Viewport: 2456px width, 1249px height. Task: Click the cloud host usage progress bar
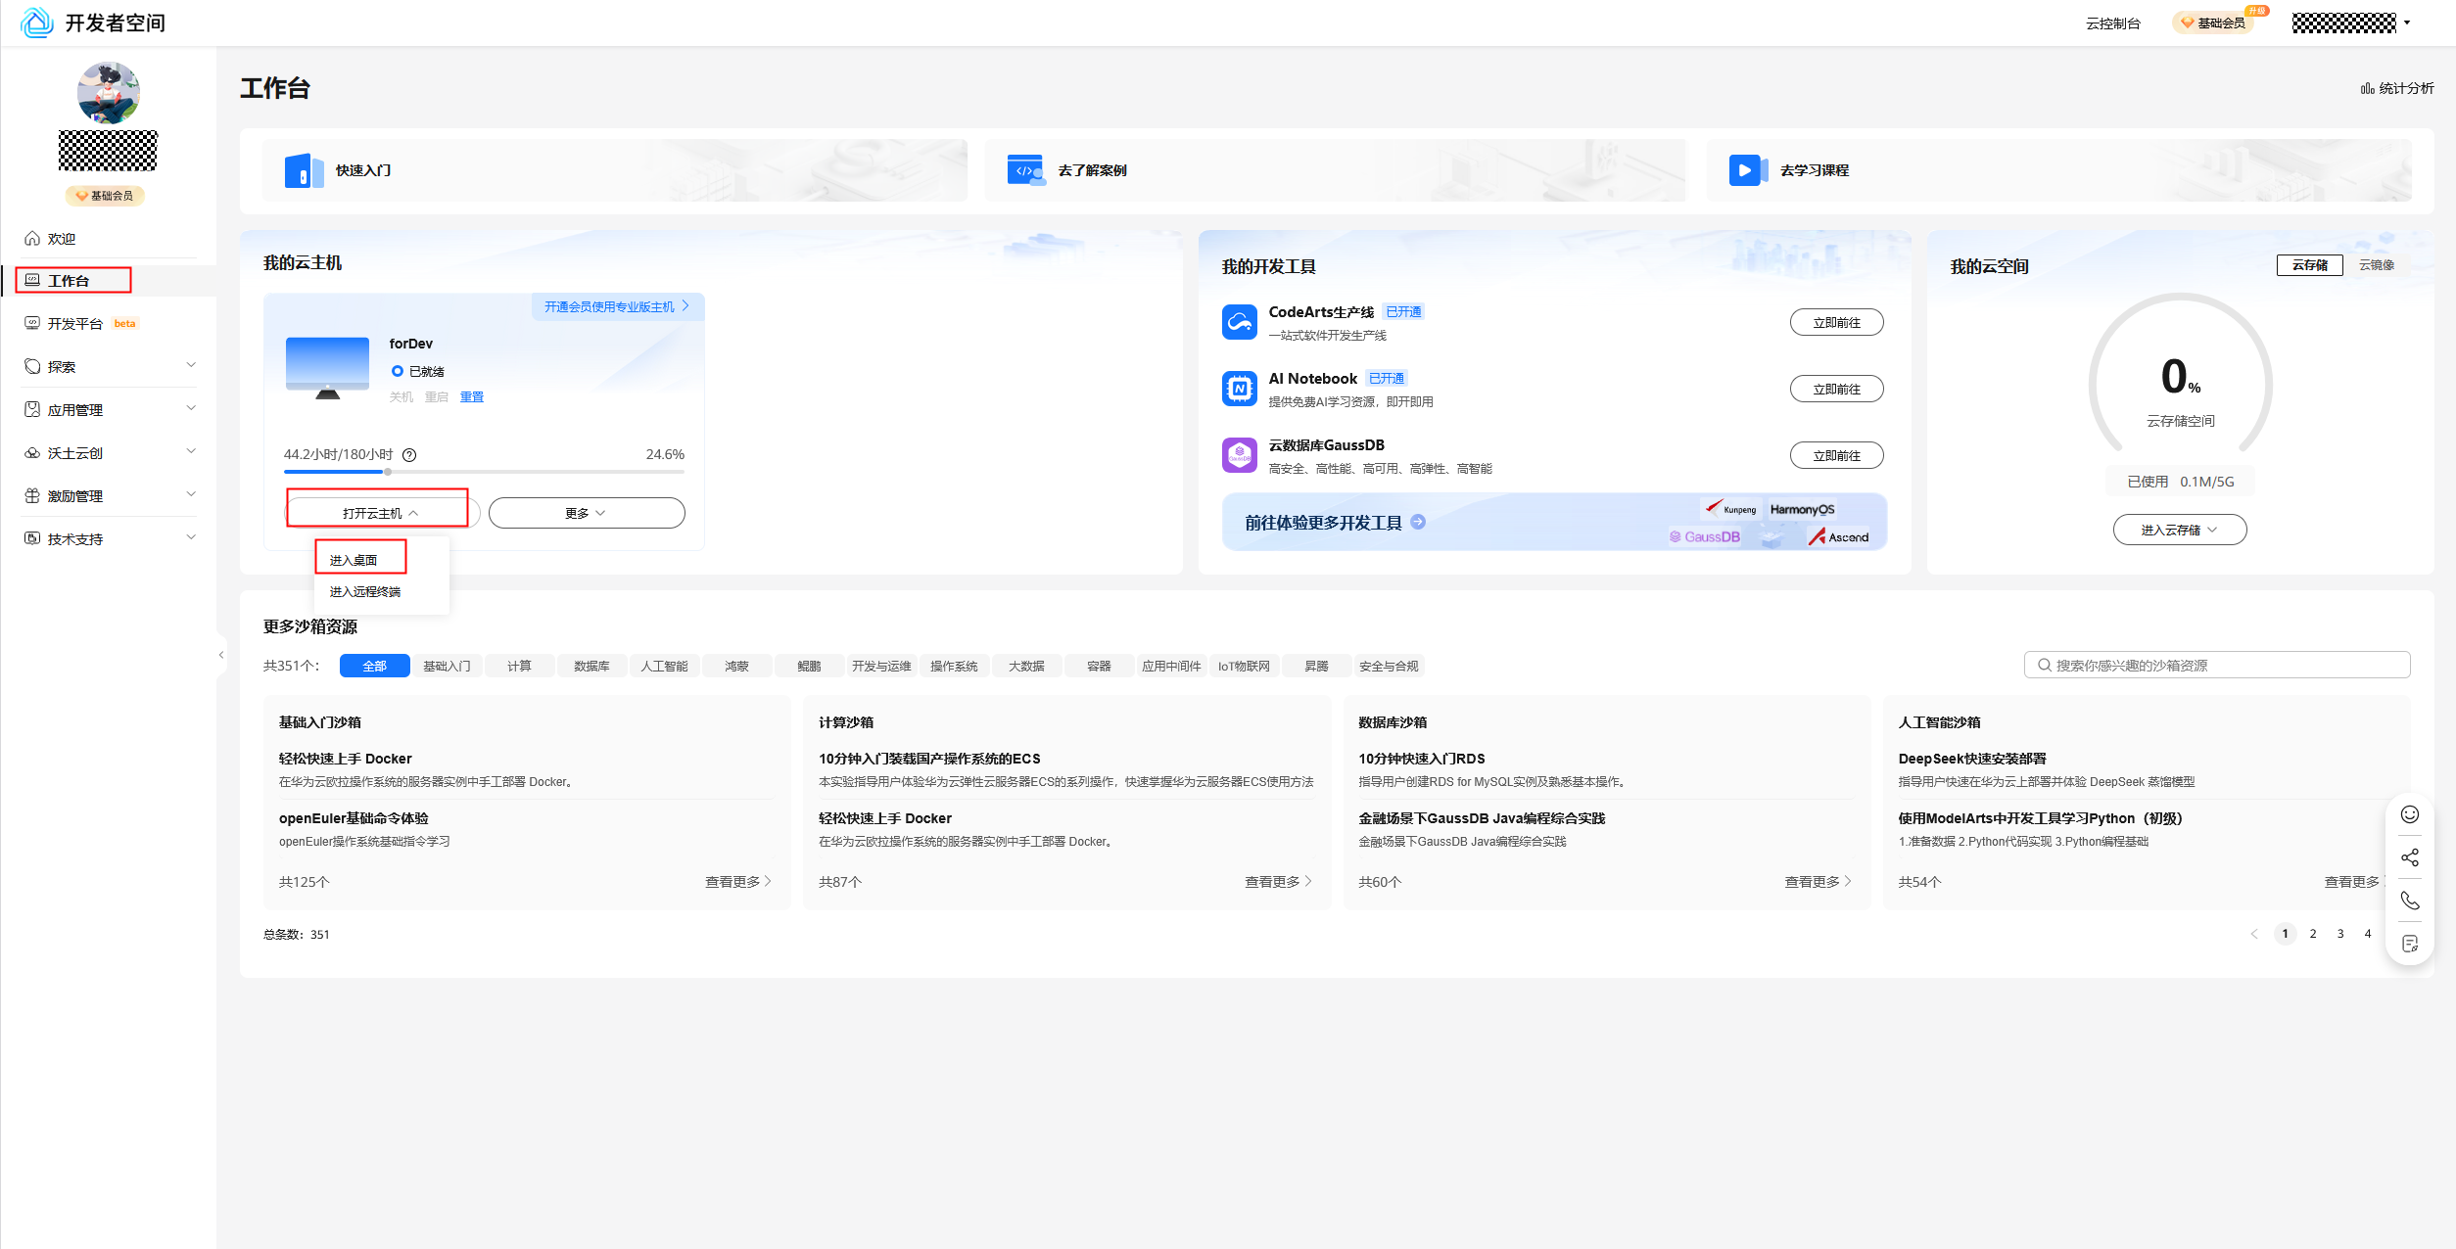coord(484,472)
